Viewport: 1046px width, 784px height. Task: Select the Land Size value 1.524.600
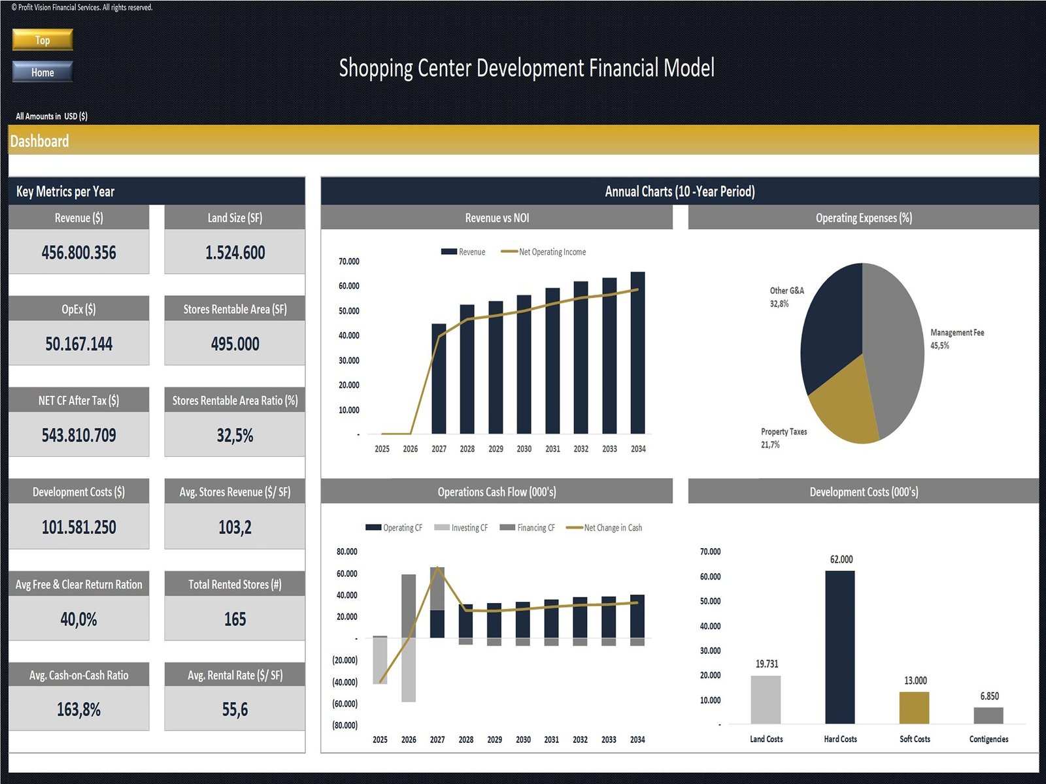[x=235, y=252]
